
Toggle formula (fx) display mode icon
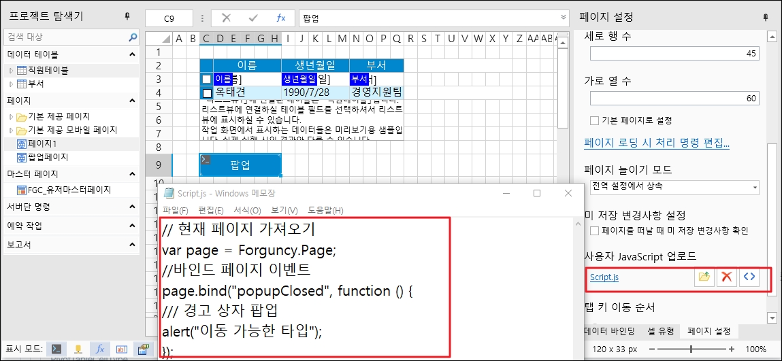(x=100, y=349)
